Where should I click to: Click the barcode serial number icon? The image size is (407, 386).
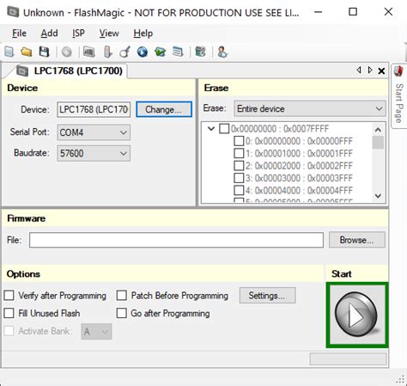click(89, 52)
